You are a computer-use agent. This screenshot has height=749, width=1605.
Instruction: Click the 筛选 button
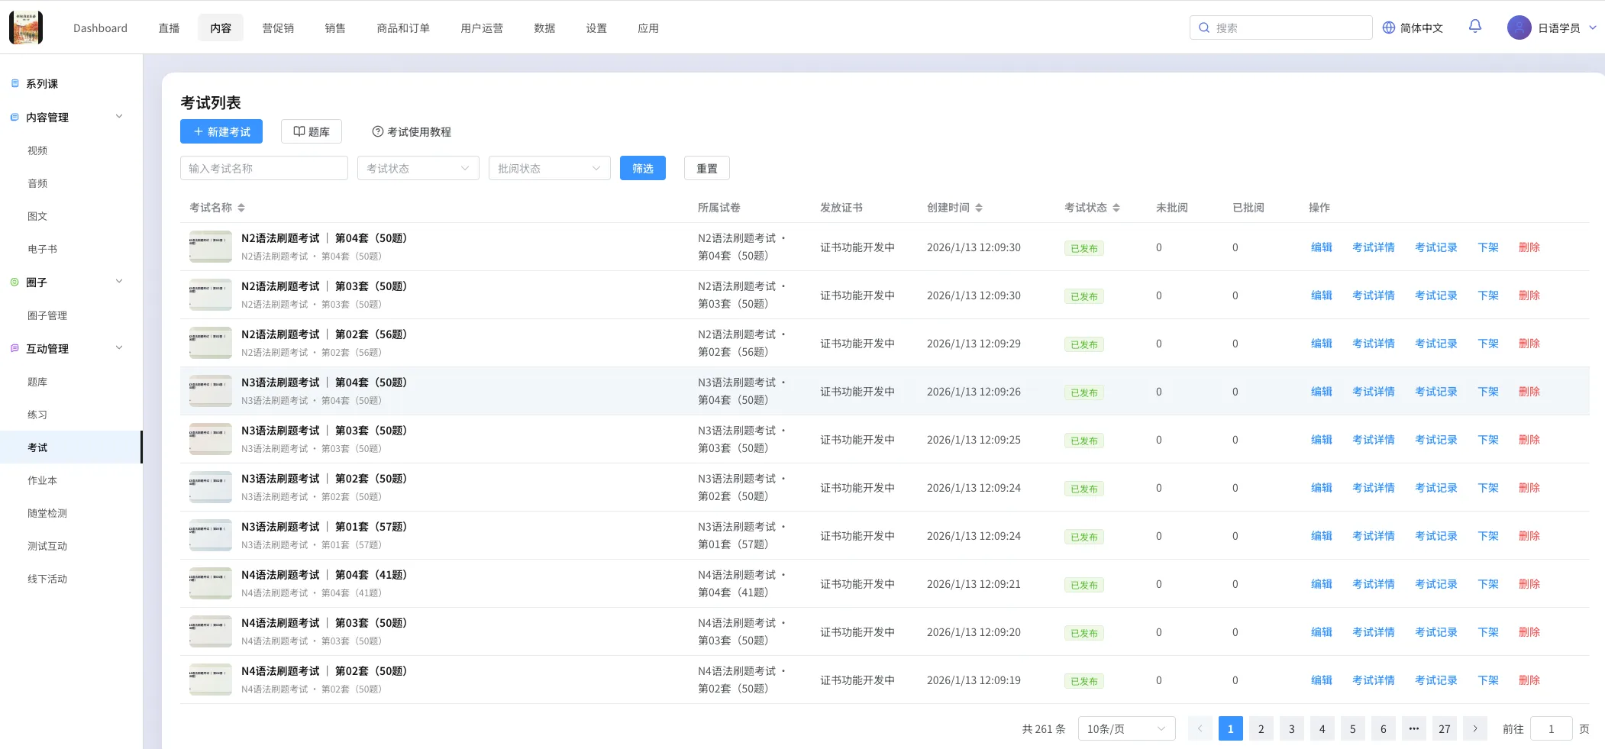point(642,168)
